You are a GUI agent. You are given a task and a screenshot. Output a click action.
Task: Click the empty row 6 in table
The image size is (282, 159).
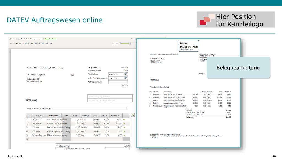[x=78, y=139]
